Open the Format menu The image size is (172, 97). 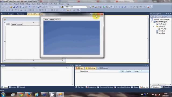(x=44, y=4)
